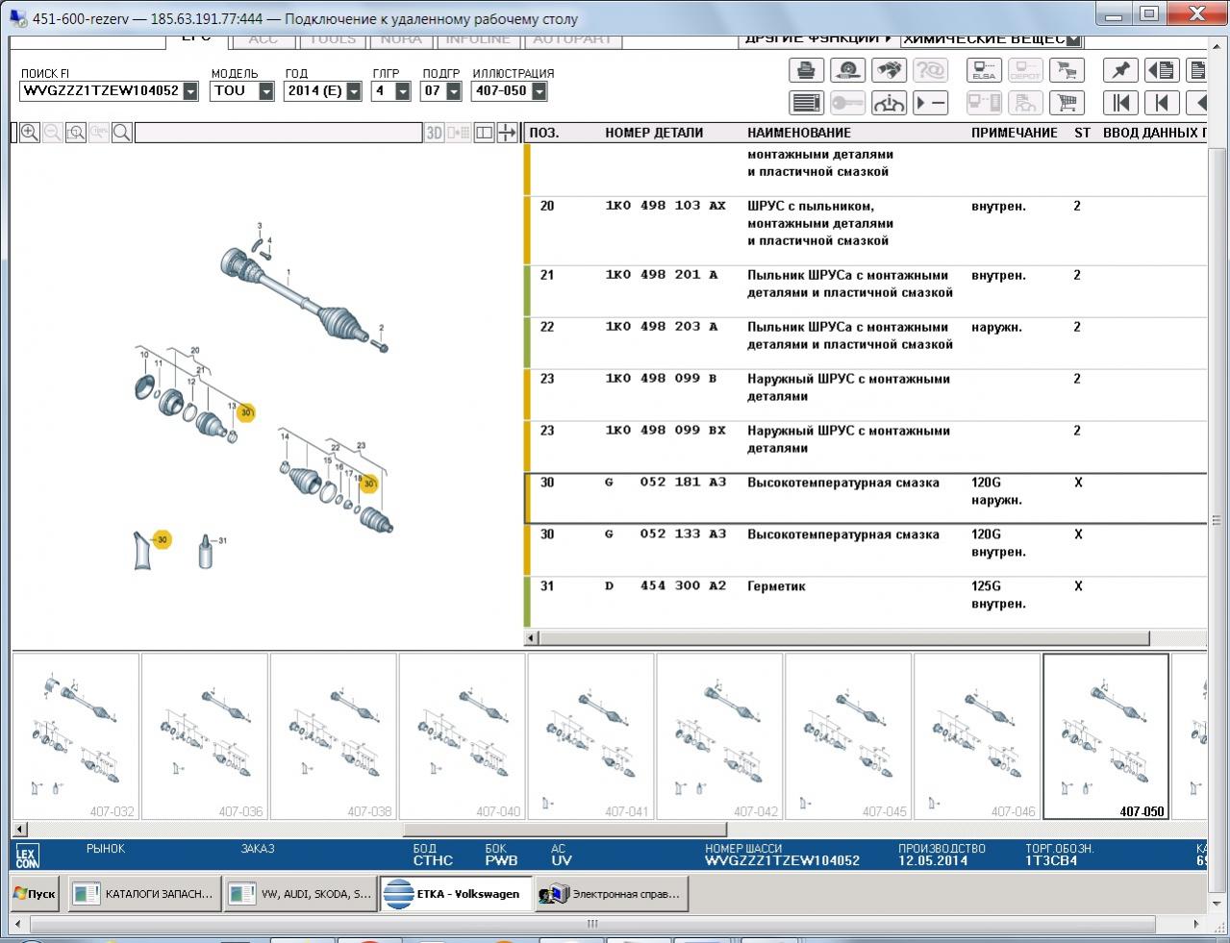1230x943 pixels.
Task: Open the Пуск start button
Action: 35,894
